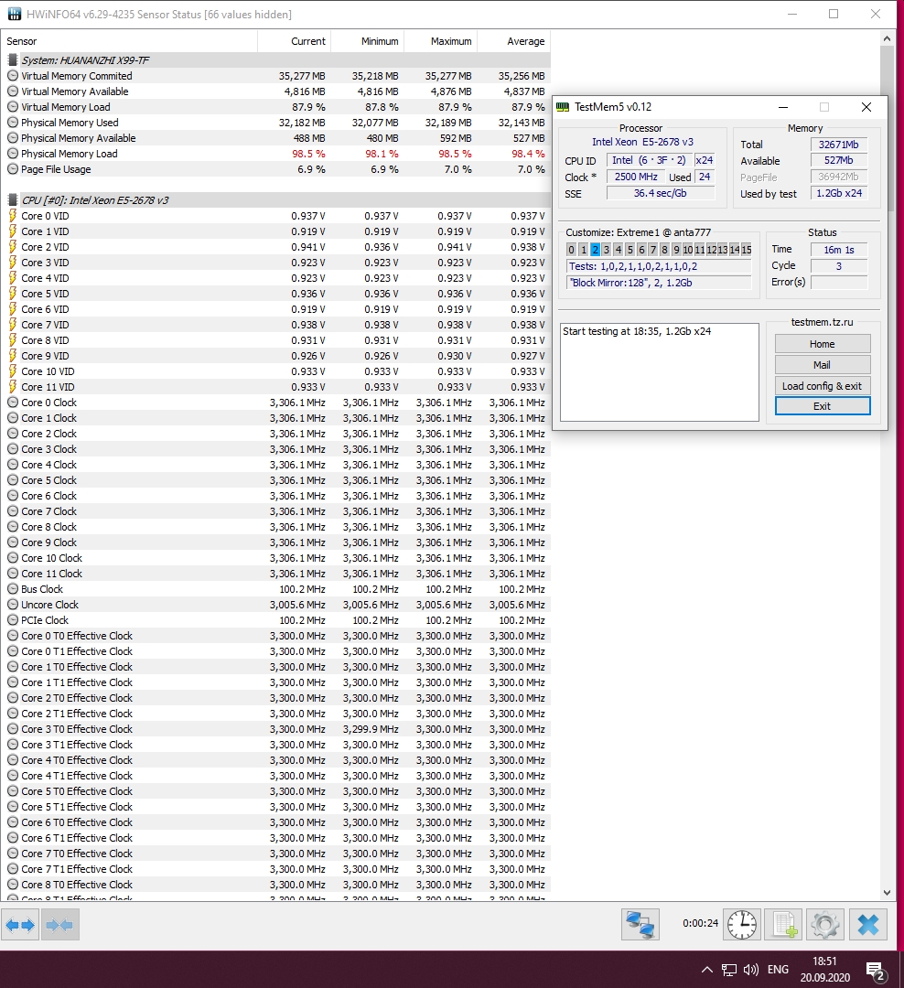
Task: Click the log file add icon
Action: pos(783,924)
